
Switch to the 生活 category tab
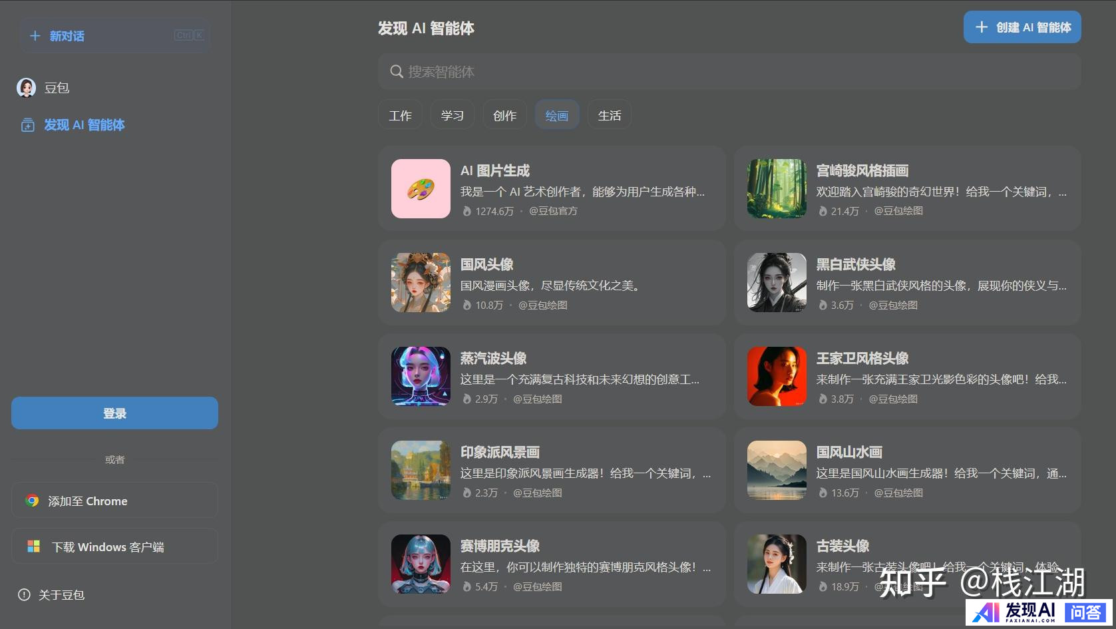point(610,115)
